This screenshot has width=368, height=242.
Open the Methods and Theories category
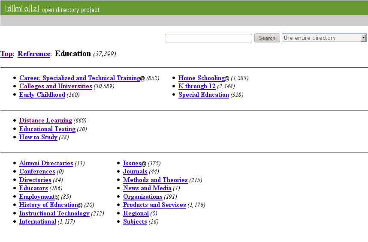click(x=155, y=180)
